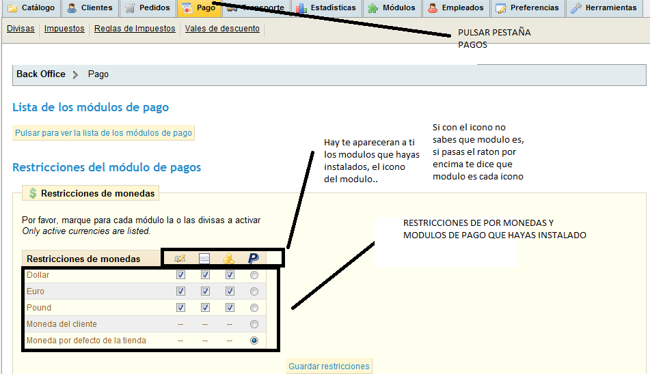The image size is (650, 374).
Task: Open Reglas de Impuestos link
Action: [135, 29]
